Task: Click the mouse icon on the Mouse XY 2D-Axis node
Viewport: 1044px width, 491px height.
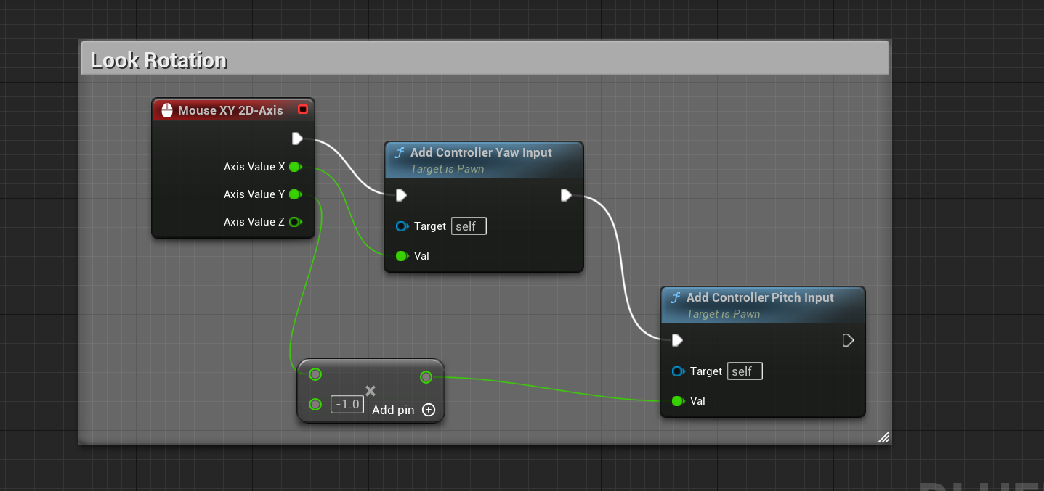Action: point(166,110)
